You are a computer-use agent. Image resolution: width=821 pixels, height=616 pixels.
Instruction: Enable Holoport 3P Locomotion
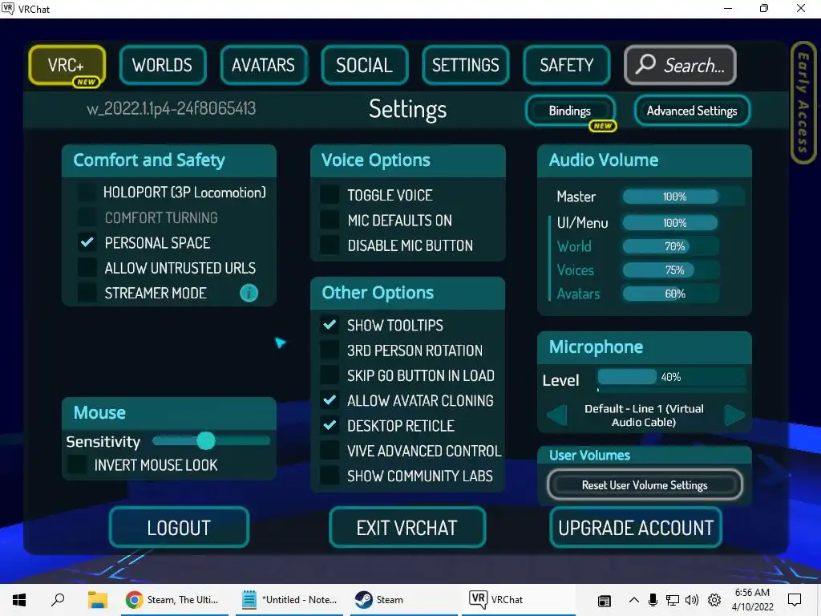87,192
